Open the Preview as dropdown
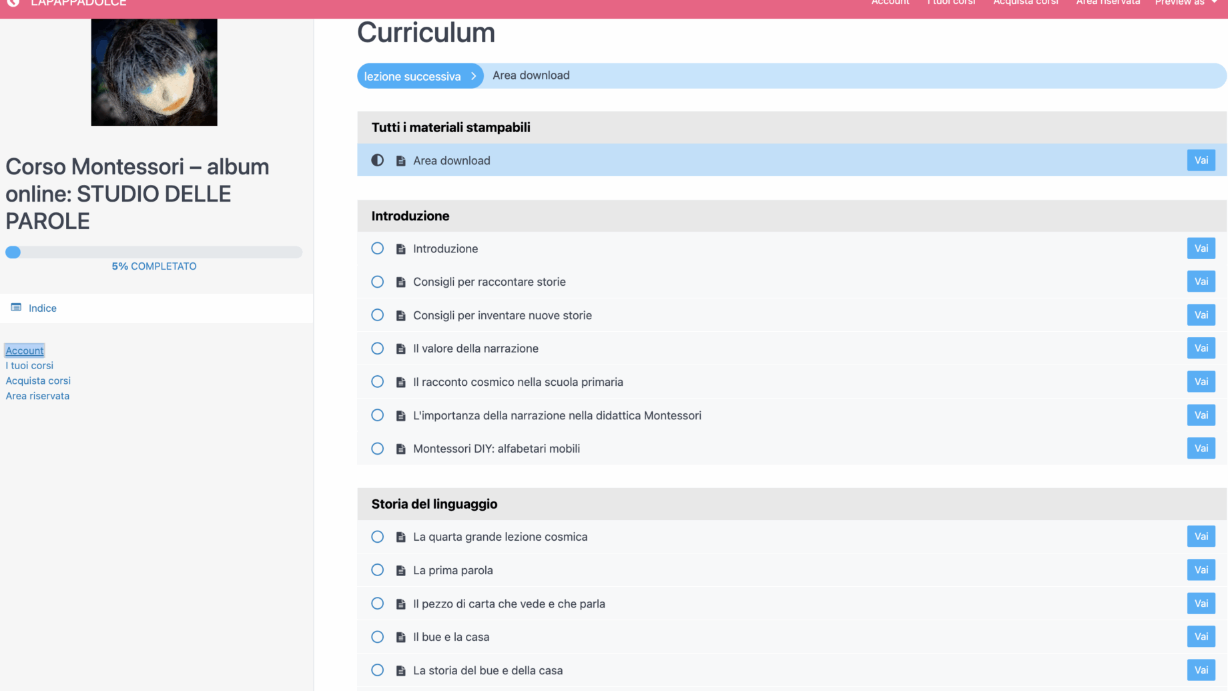This screenshot has width=1228, height=691. pos(1186,3)
